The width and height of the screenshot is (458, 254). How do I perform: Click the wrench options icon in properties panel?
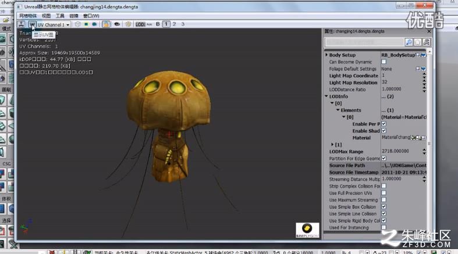coord(427,42)
